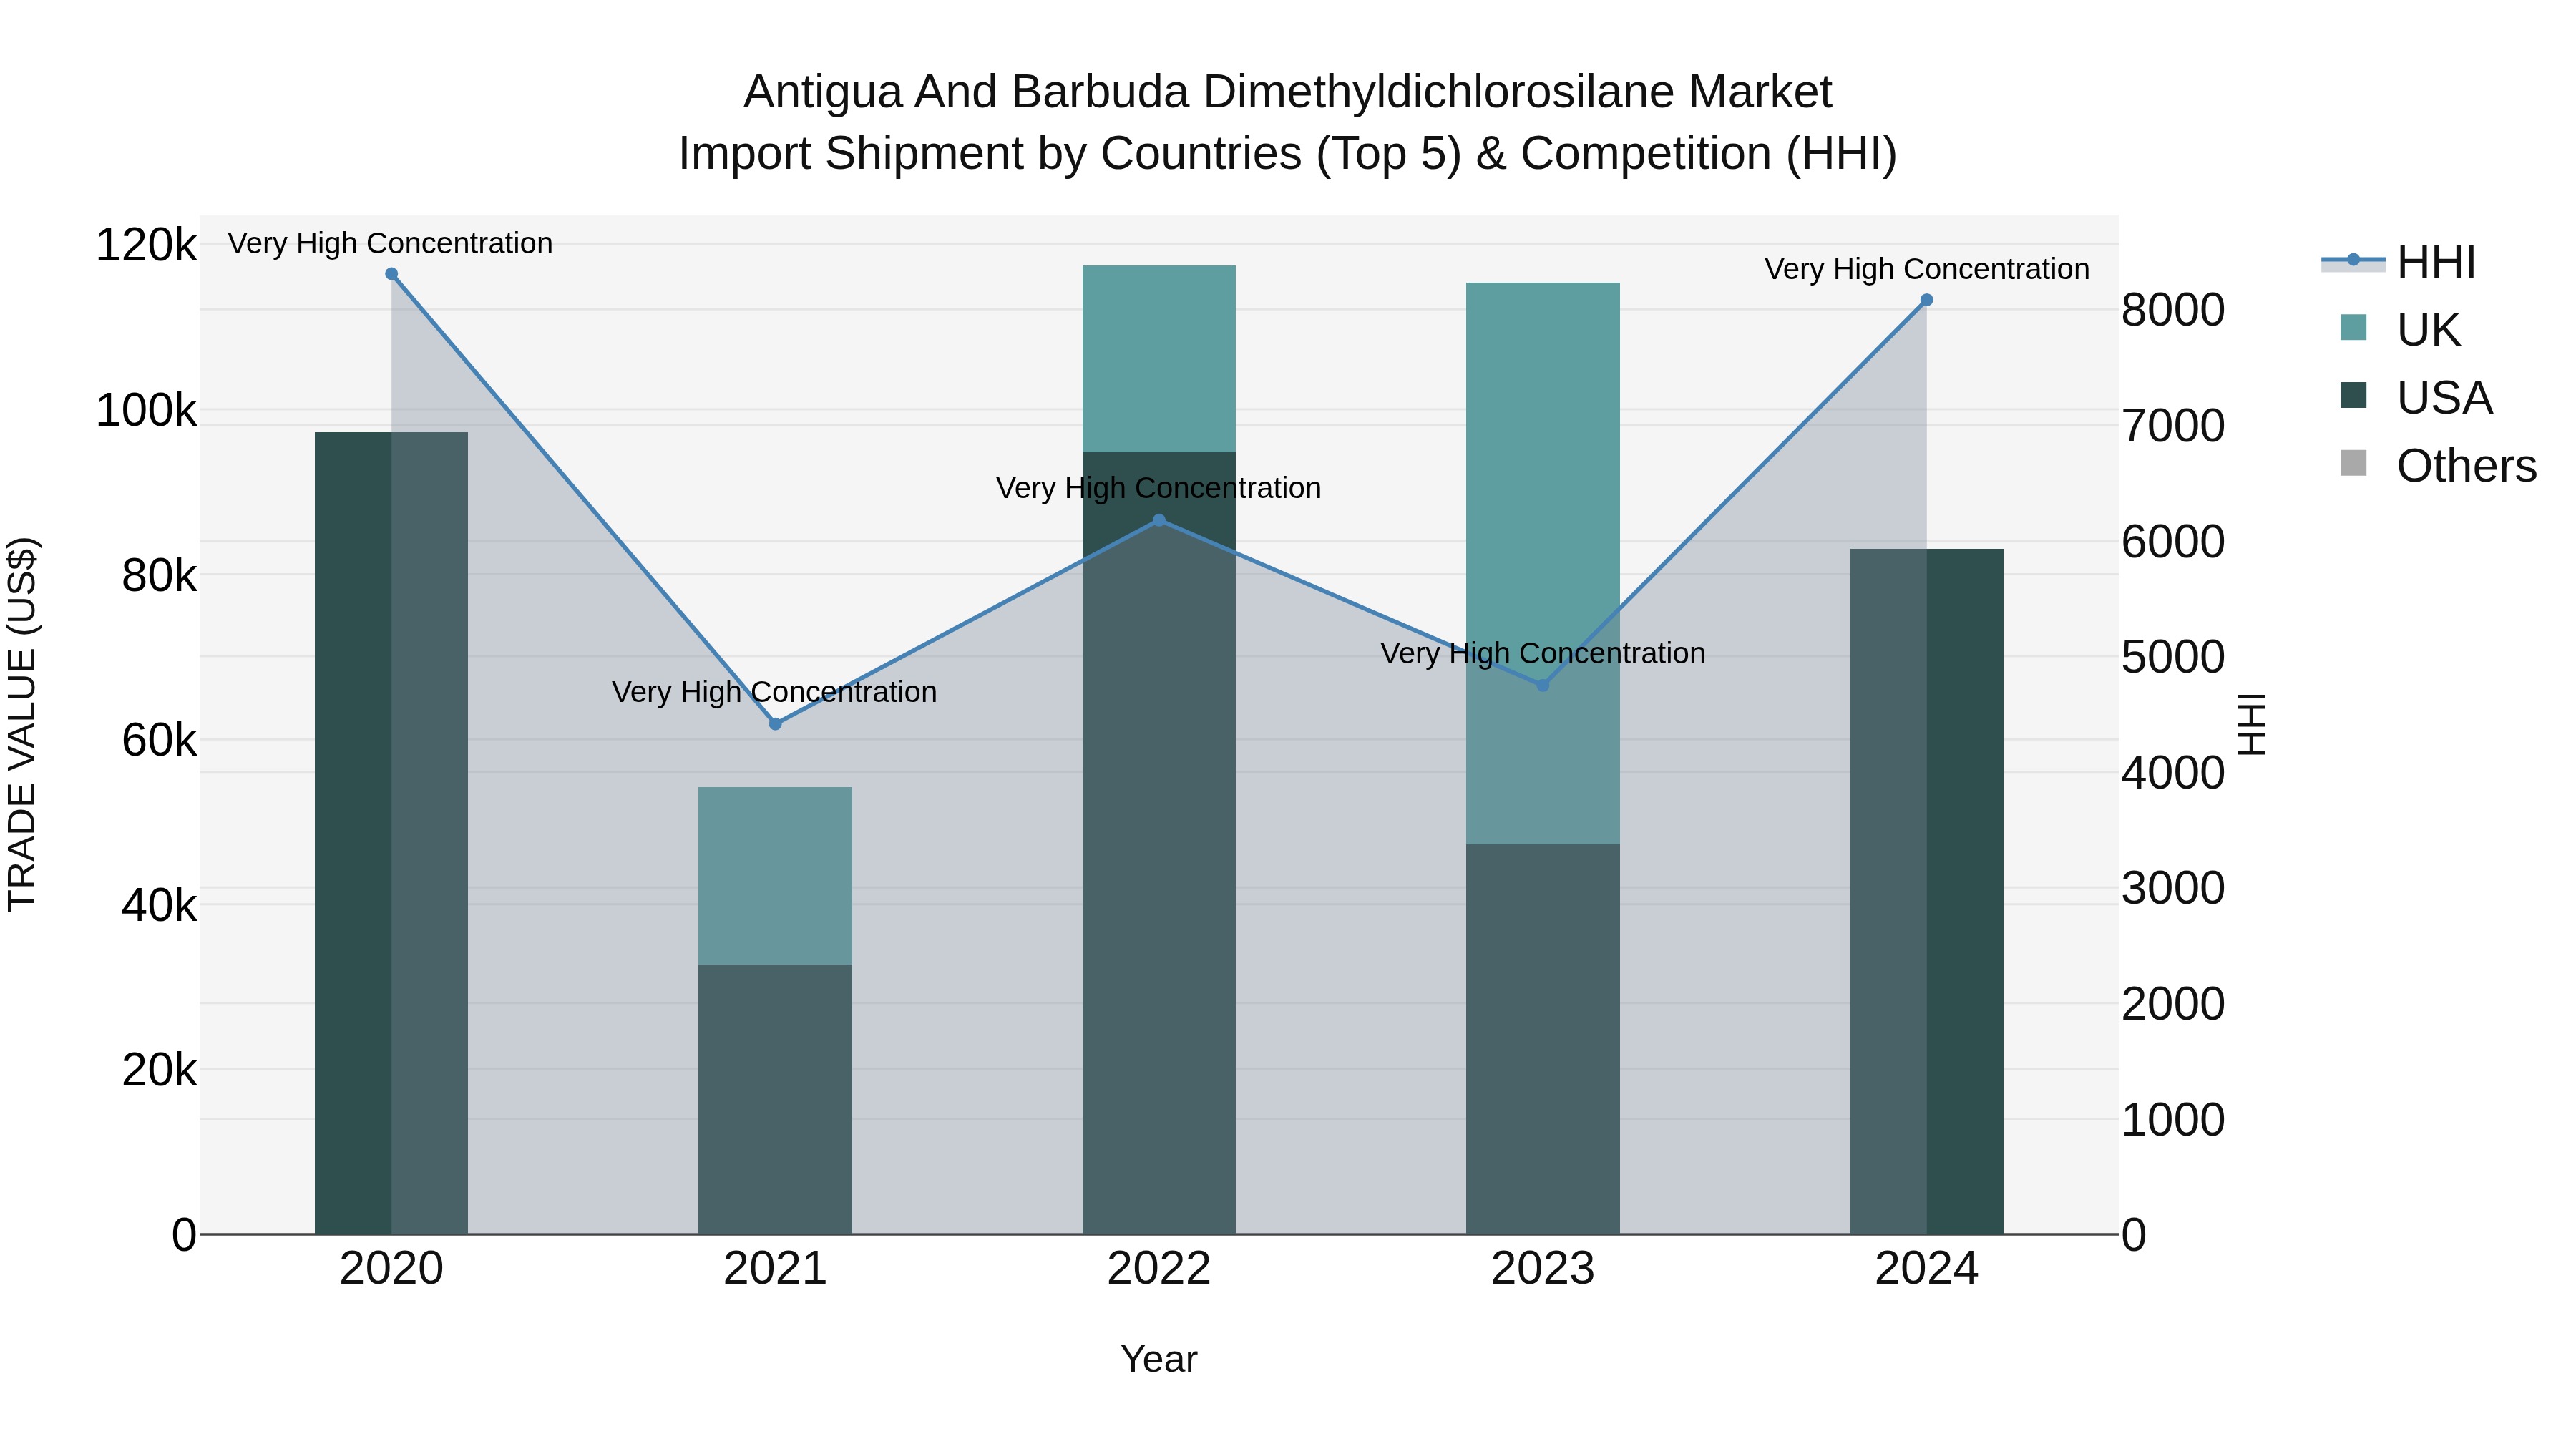This screenshot has width=2576, height=1449.
Task: Click the 60k left axis tick
Action: [159, 741]
